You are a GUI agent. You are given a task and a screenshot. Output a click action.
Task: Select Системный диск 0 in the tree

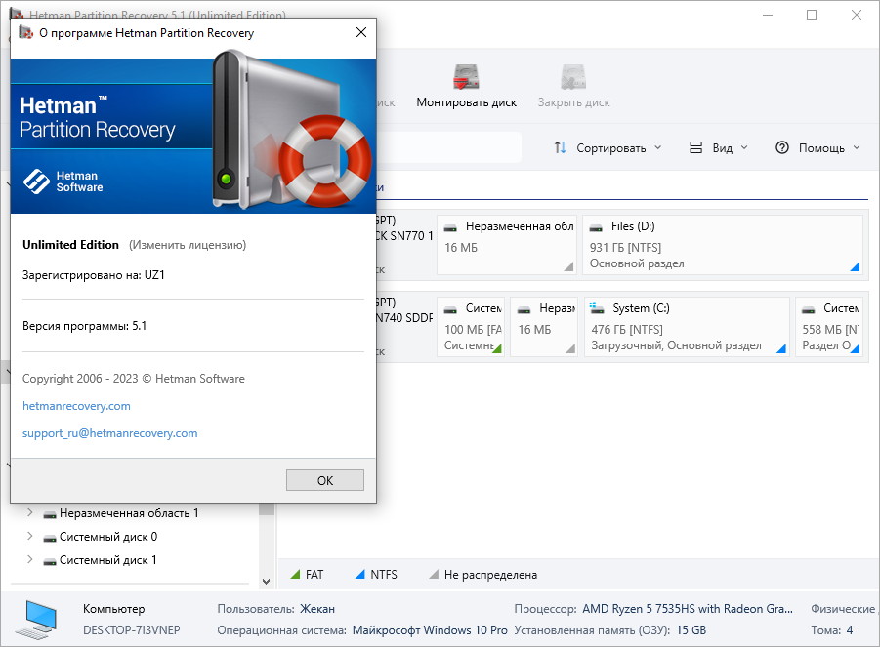click(108, 537)
